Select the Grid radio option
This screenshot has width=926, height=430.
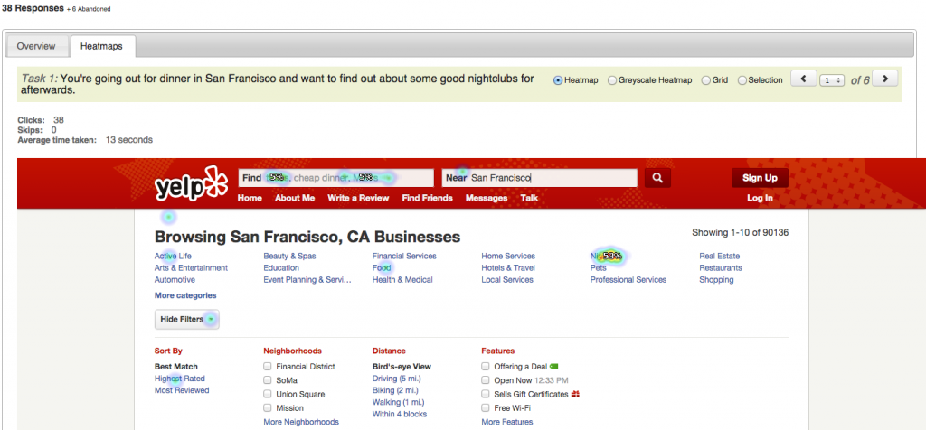(x=705, y=80)
